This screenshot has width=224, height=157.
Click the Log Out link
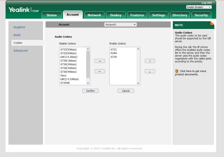[206, 3]
